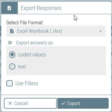Viewport: 112px width, 112px height.
Task: Click the Excel file icon in format selector
Action: pyautogui.click(x=12, y=31)
